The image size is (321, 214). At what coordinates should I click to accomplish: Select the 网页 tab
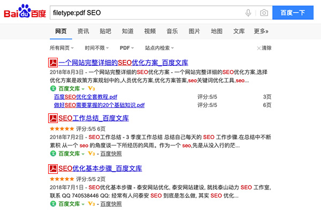[x=61, y=31]
